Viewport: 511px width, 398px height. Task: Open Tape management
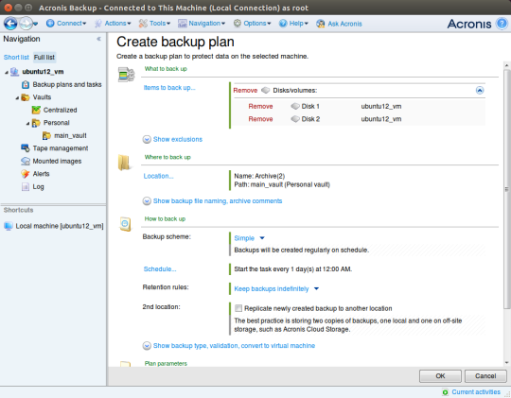point(61,148)
